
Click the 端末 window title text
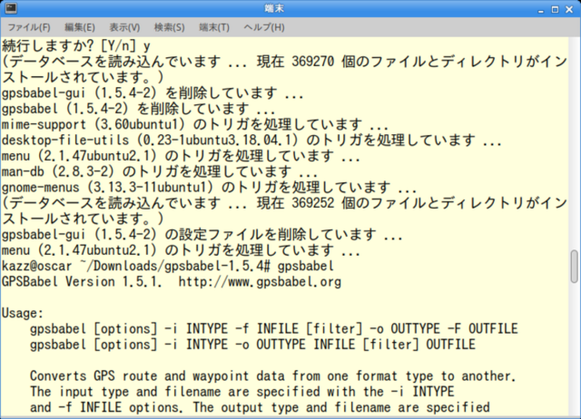tap(274, 8)
